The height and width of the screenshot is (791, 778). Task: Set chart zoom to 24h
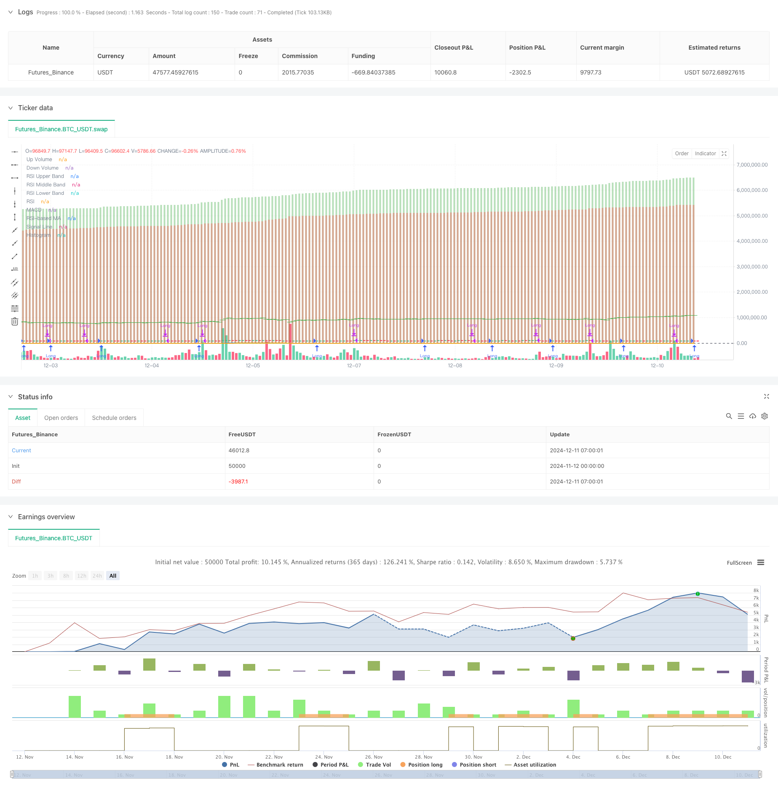[x=97, y=576]
